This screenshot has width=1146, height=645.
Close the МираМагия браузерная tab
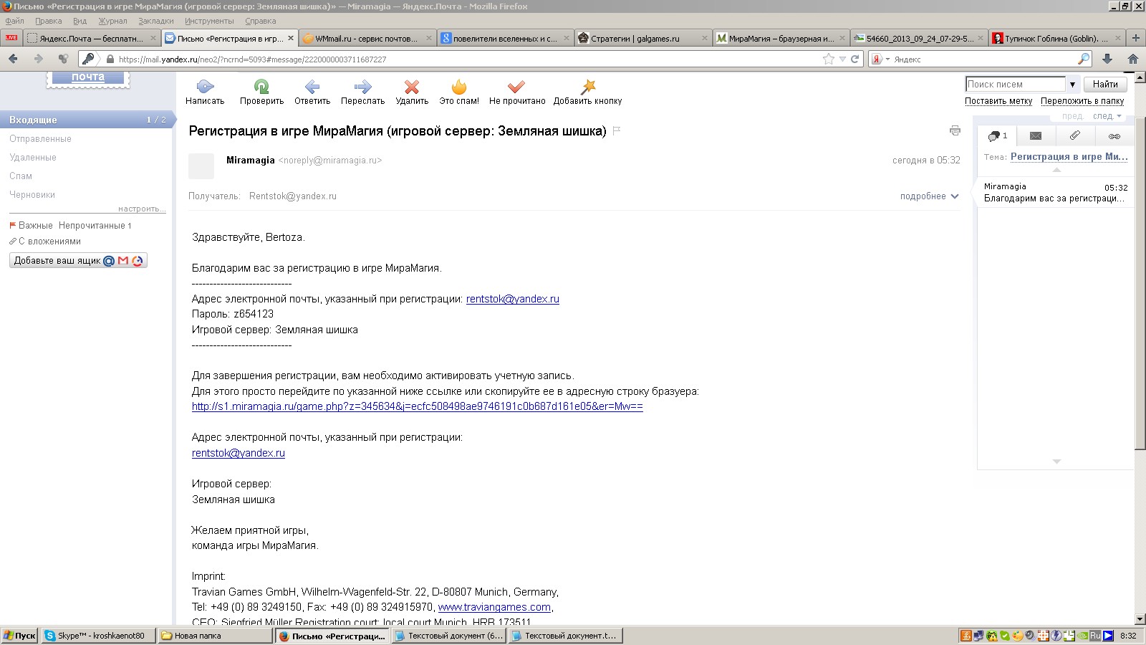click(x=842, y=38)
